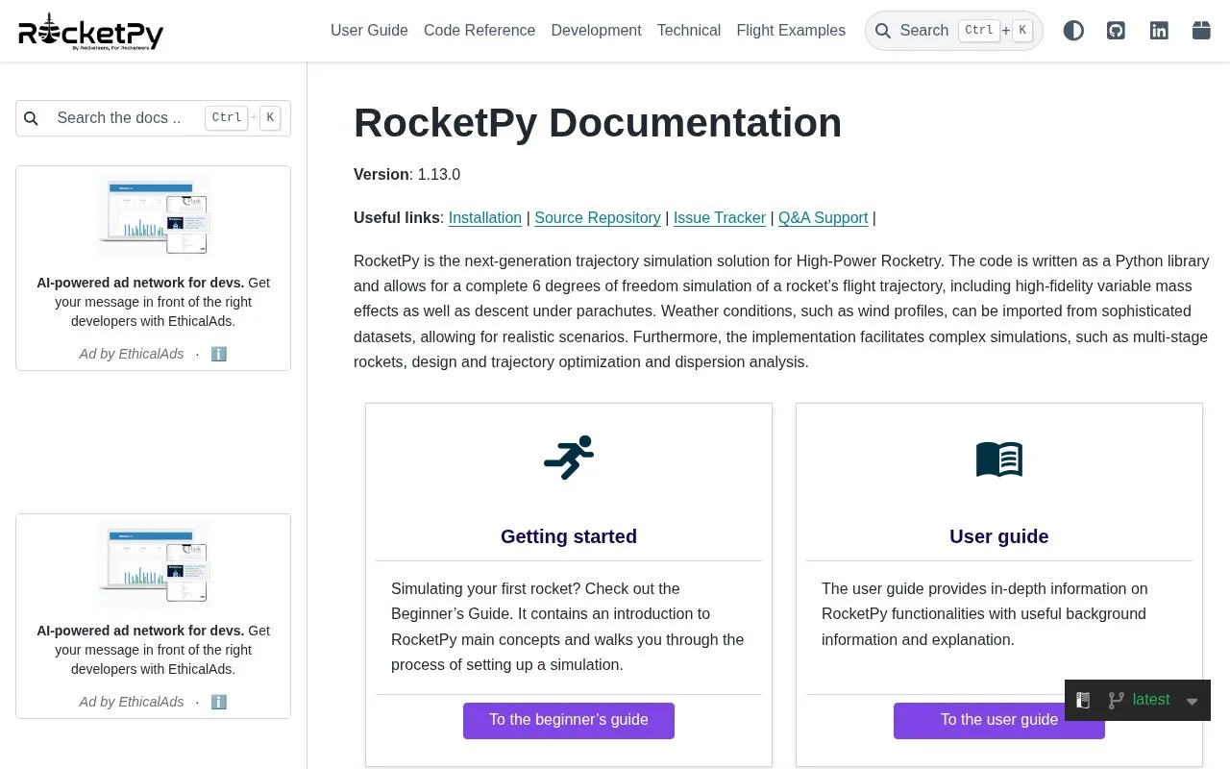
Task: Click the Read the Docs book icon
Action: (x=1083, y=701)
